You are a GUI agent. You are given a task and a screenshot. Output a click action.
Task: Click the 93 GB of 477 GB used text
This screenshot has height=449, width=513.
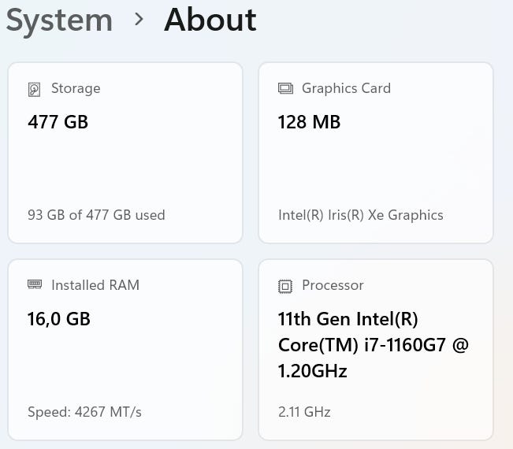click(96, 214)
